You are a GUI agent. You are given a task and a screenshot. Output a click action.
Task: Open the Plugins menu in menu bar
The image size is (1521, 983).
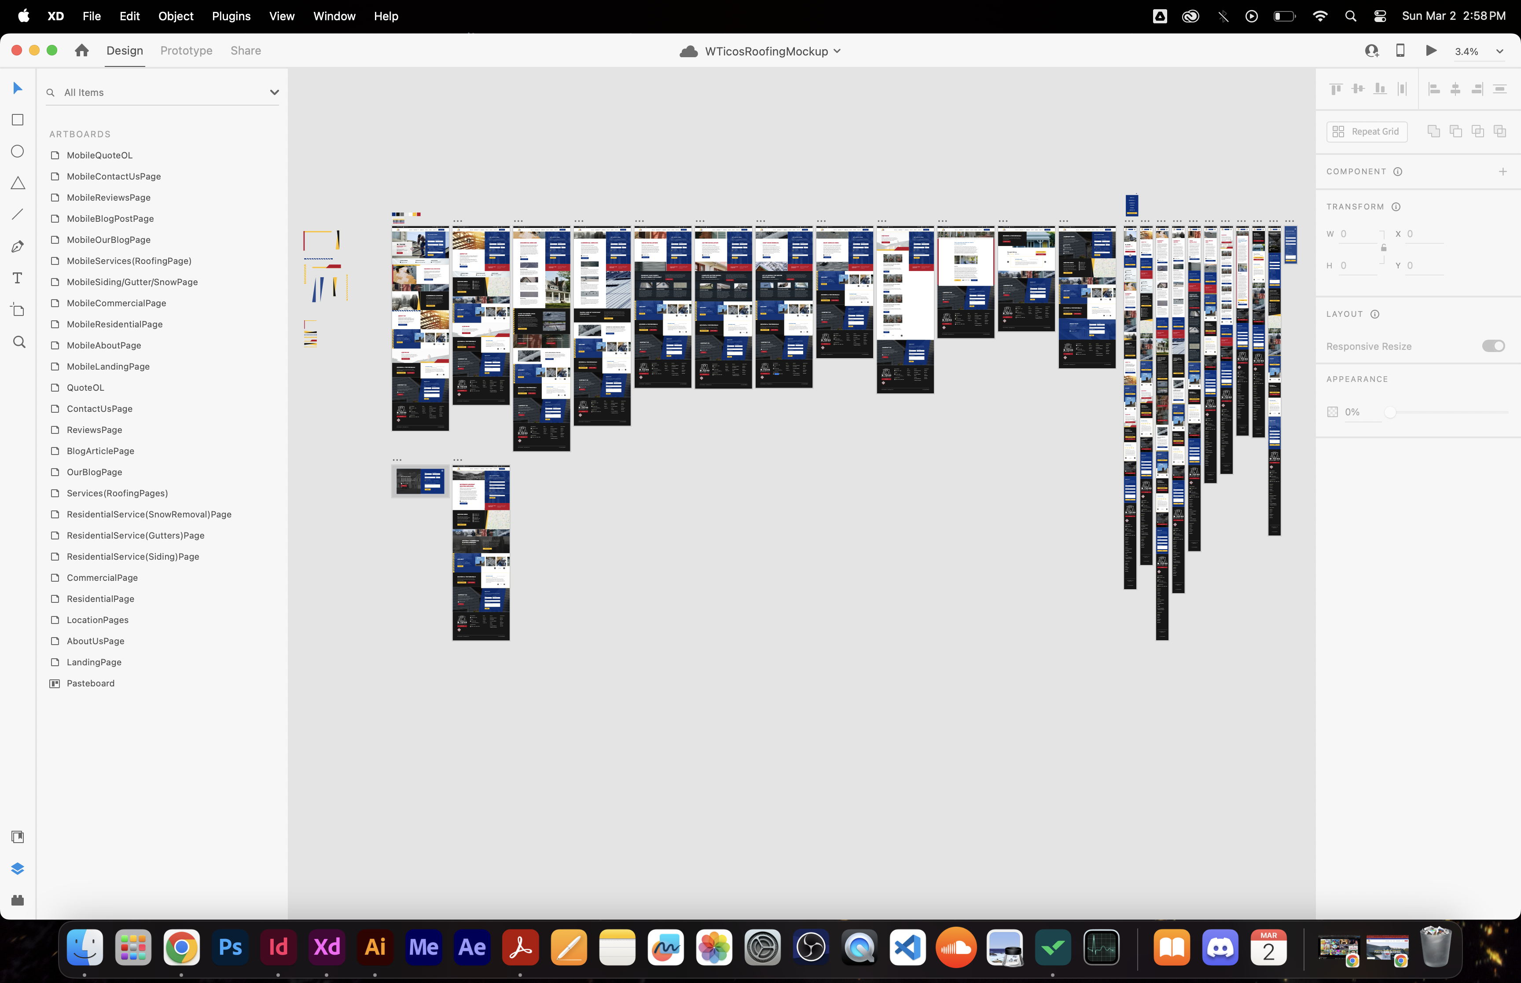coord(231,16)
